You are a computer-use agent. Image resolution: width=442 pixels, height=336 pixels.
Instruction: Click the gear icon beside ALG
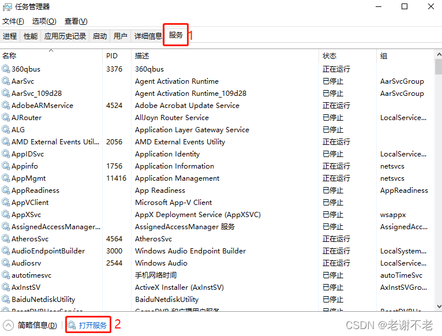[6, 129]
